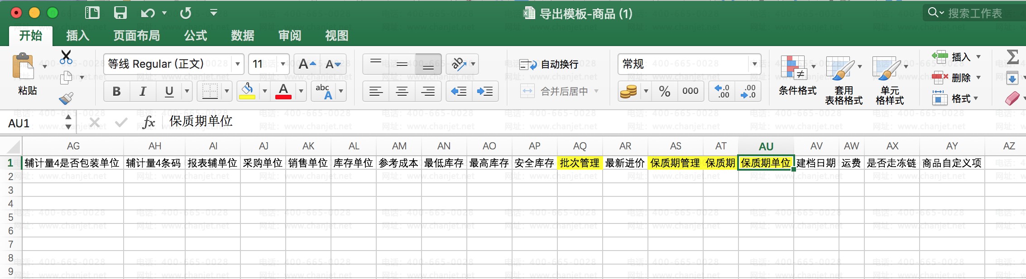Click the fx insert function button
The image size is (1026, 279).
click(x=149, y=122)
